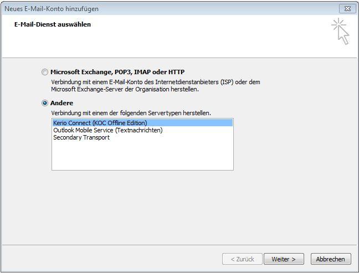Cancel with the Abbrechen button
This screenshot has height=273, width=359.
(331, 259)
